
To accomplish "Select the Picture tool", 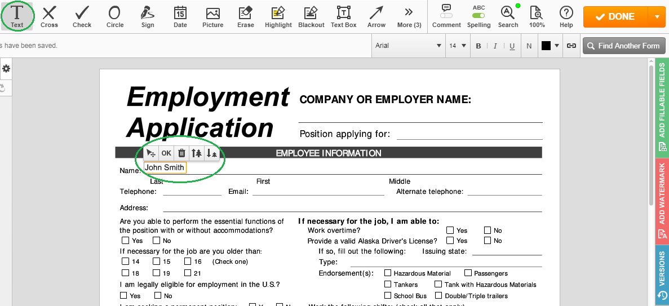I will tap(213, 17).
